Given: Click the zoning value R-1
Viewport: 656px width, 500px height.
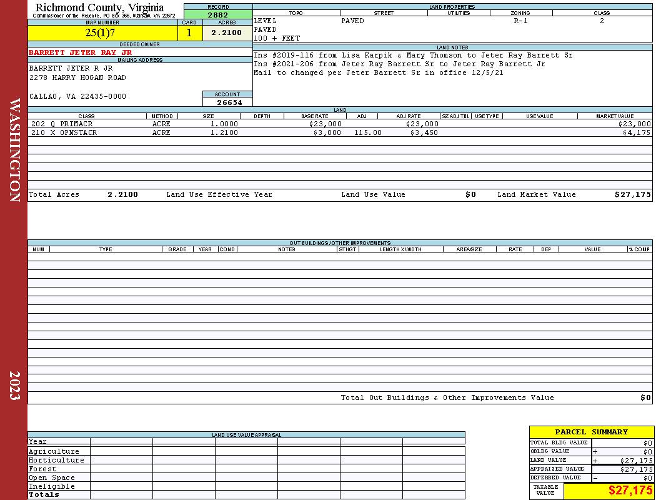Looking at the screenshot, I should click(520, 21).
